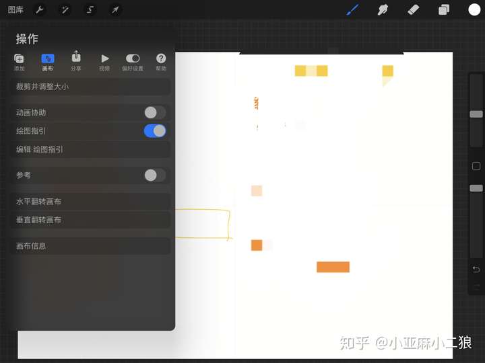Enable the 动画协助 animation assist switch
The width and height of the screenshot is (485, 363).
click(155, 112)
